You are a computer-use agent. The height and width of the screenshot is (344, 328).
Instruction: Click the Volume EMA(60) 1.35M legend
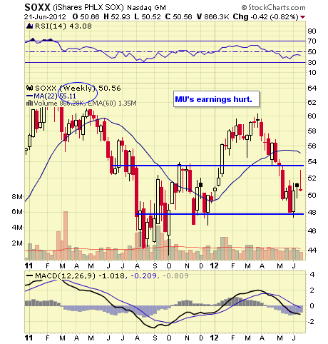pos(85,103)
